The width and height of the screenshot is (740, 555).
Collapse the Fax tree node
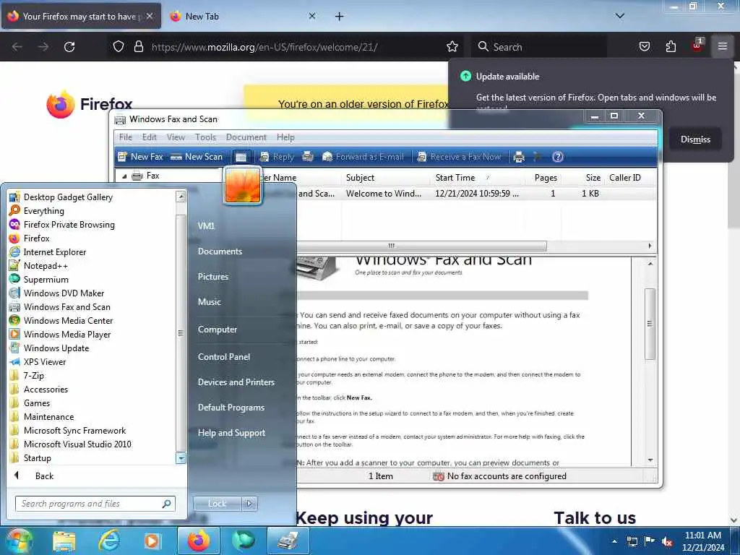(x=124, y=176)
